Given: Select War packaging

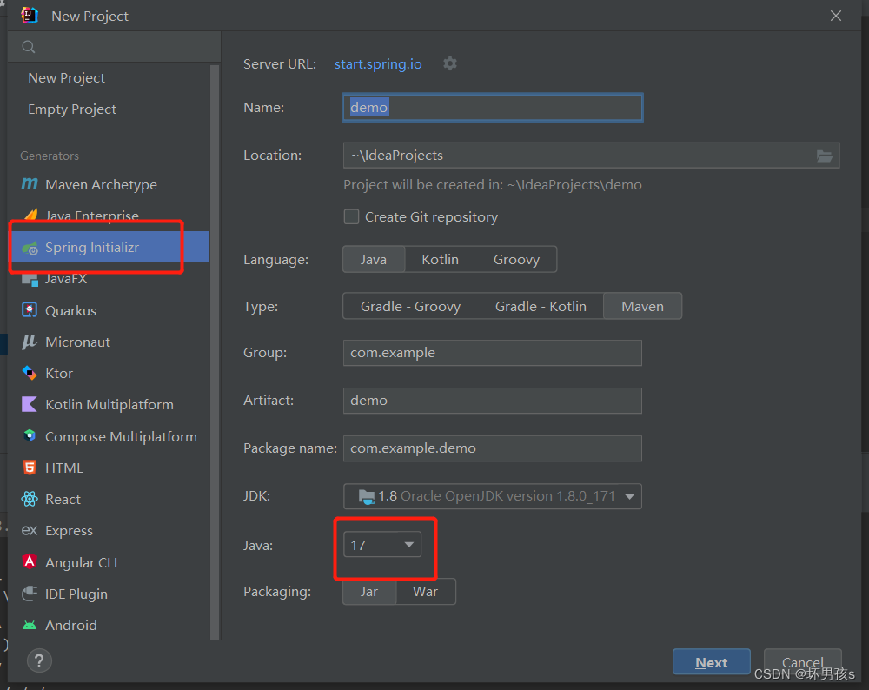Looking at the screenshot, I should click(426, 592).
